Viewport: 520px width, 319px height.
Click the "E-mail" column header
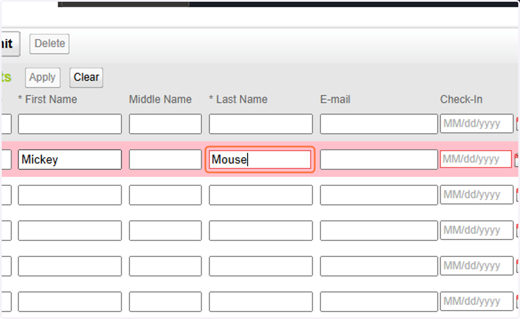tap(335, 100)
